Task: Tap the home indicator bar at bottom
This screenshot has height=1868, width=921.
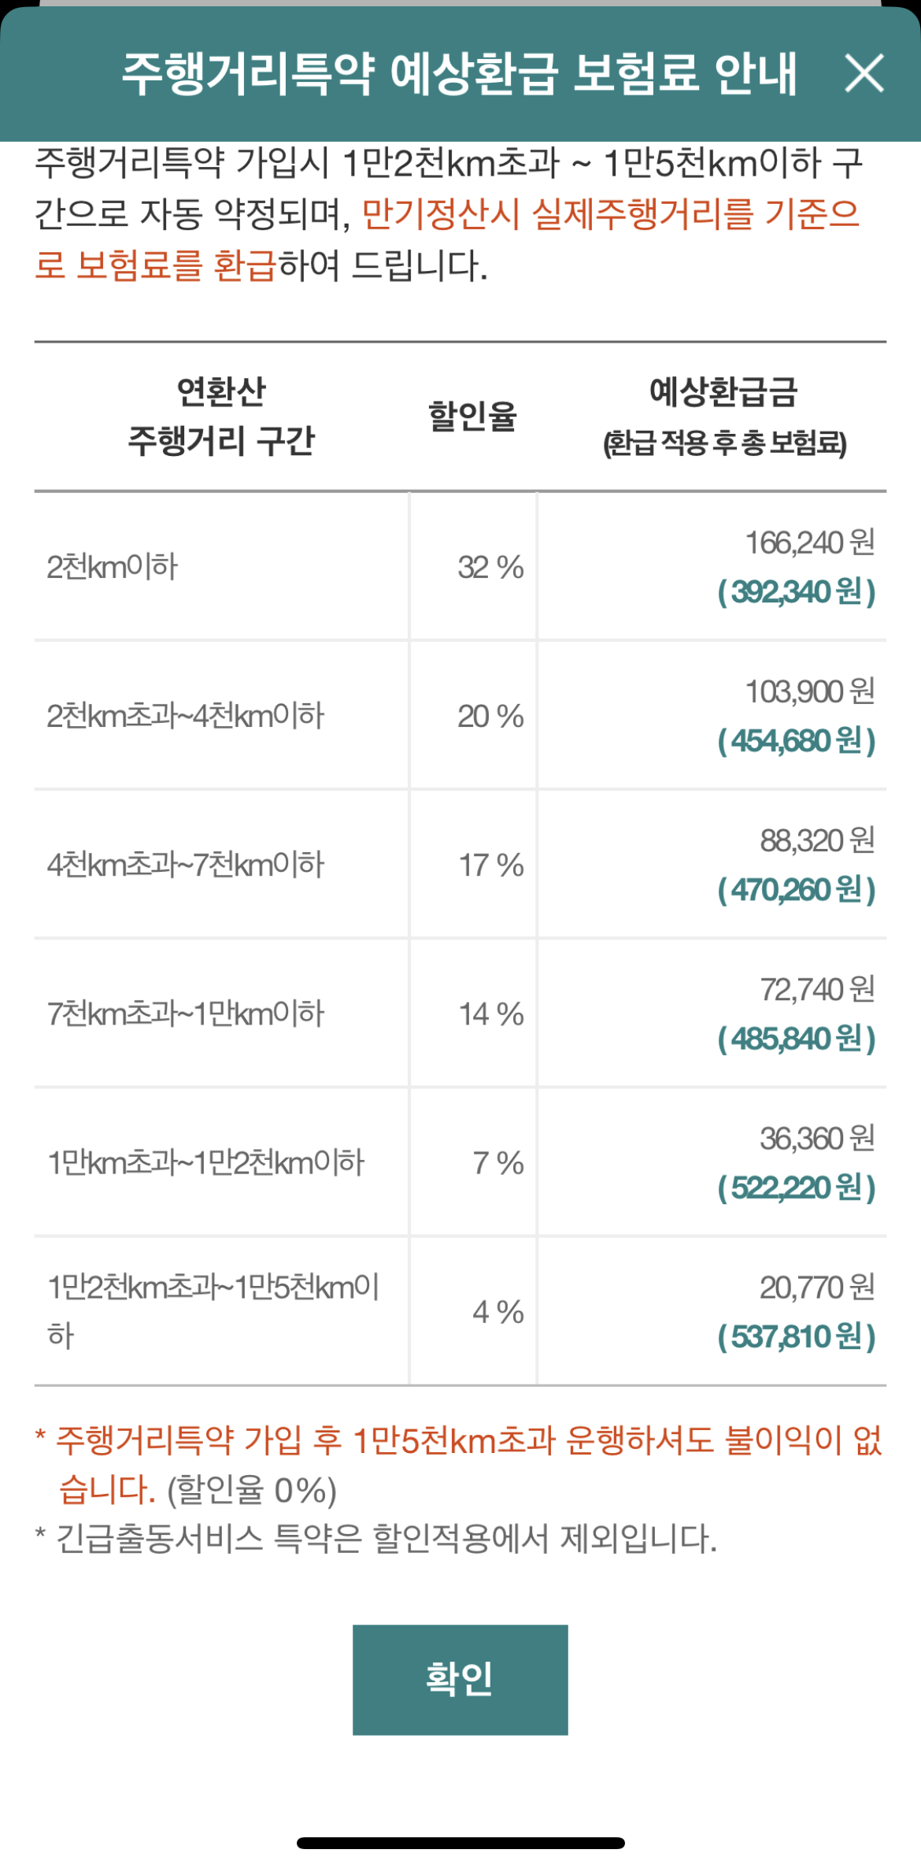Action: pyautogui.click(x=460, y=1843)
